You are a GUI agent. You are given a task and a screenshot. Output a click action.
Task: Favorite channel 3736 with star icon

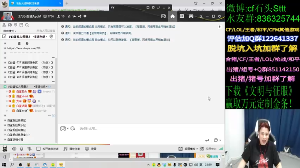pyautogui.click(x=69, y=16)
